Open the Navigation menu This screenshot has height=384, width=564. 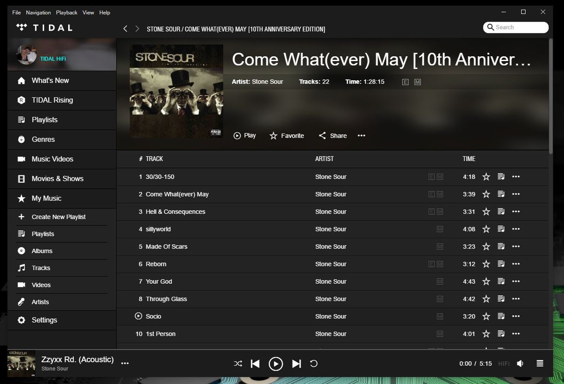38,12
